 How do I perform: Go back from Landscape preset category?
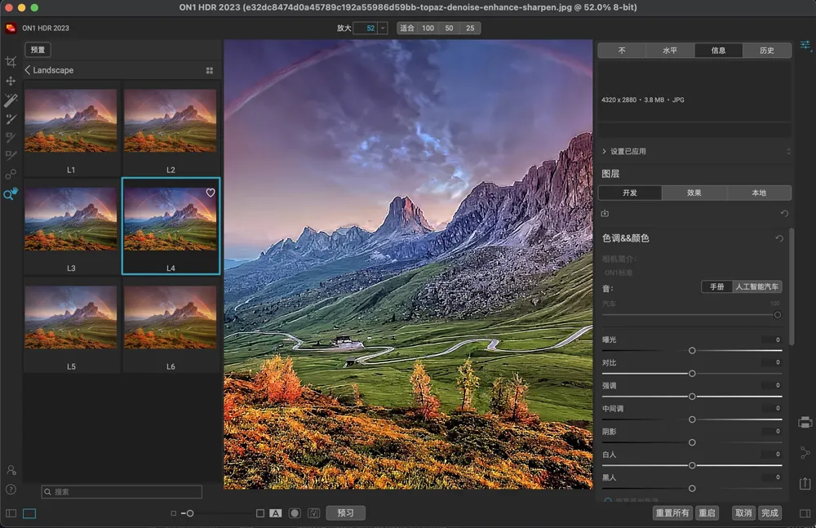coord(28,70)
